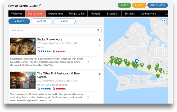The image size is (177, 112).
Task: Click the search magnifier icon
Action: click(98, 30)
